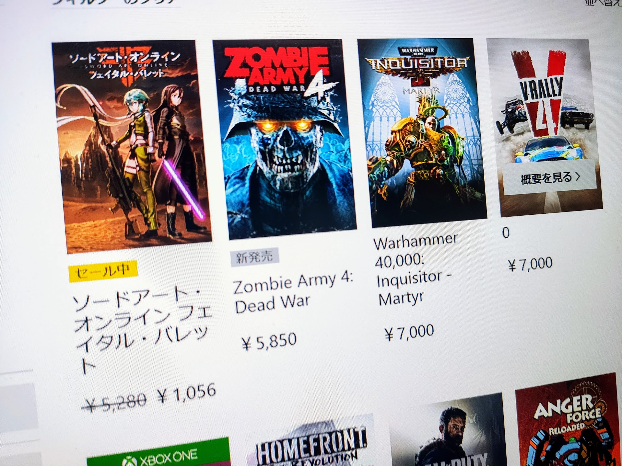Open the Zombie Army 4 Dead War cover

click(x=284, y=139)
